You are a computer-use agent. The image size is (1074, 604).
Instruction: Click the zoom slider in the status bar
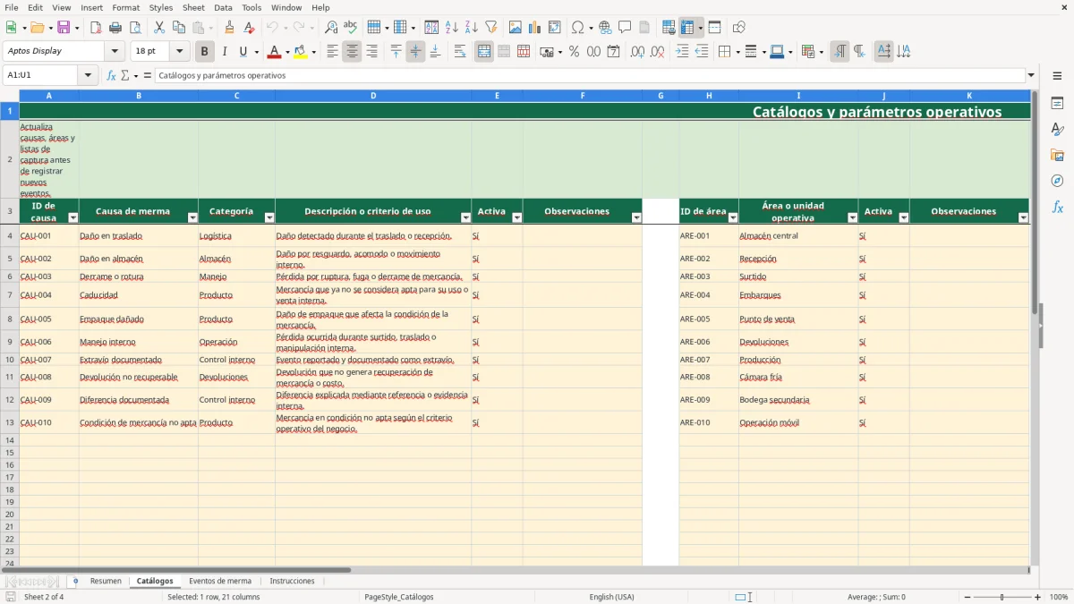1003,597
